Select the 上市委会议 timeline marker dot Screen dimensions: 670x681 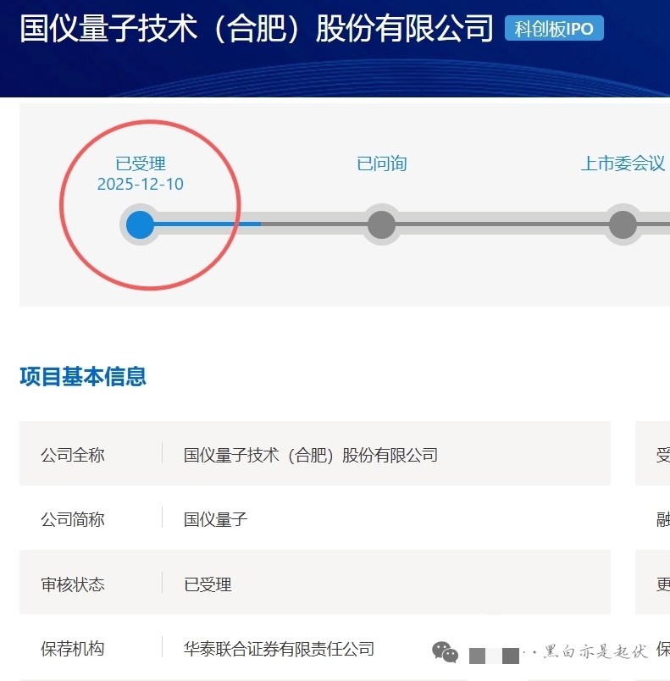(623, 224)
